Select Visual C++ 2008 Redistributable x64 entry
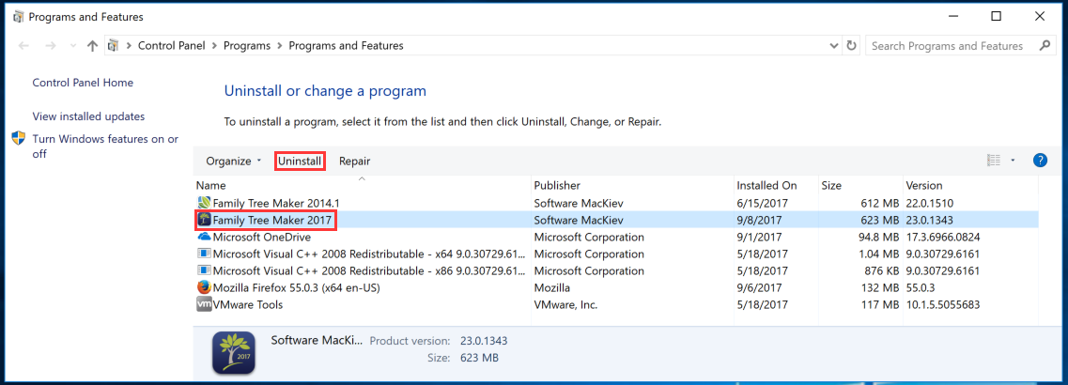The width and height of the screenshot is (1068, 385). 616,254
